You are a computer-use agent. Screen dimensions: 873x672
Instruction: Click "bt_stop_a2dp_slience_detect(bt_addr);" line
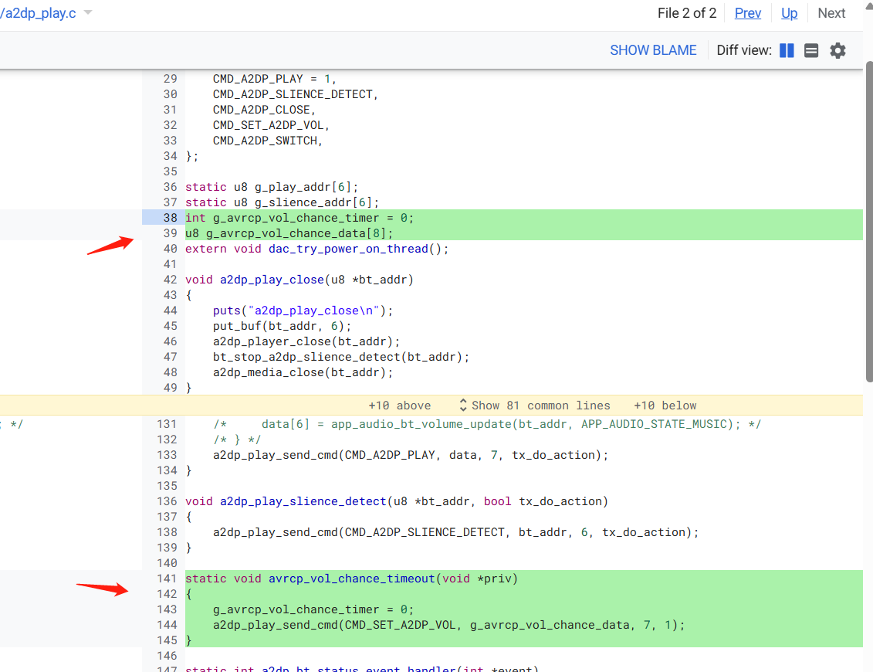(x=341, y=357)
